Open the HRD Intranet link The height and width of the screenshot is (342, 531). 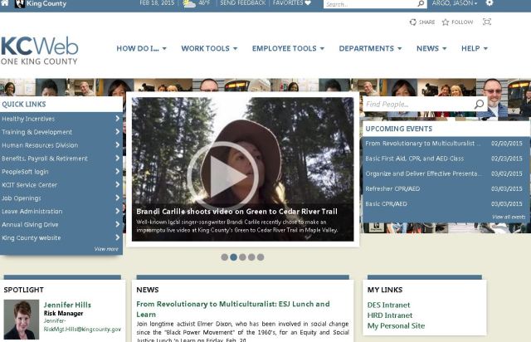390,315
